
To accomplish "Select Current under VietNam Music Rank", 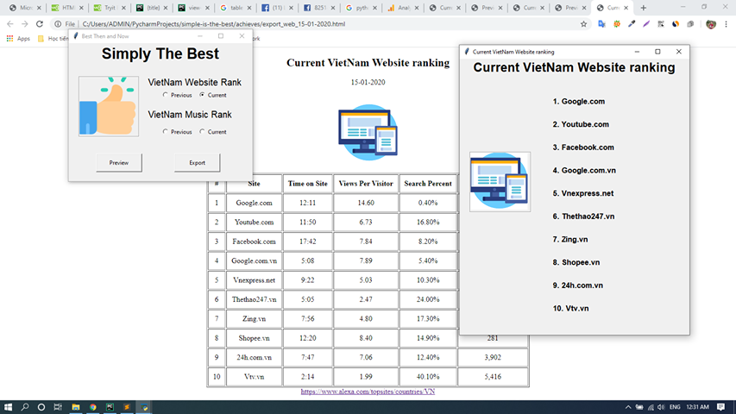I will [x=202, y=132].
